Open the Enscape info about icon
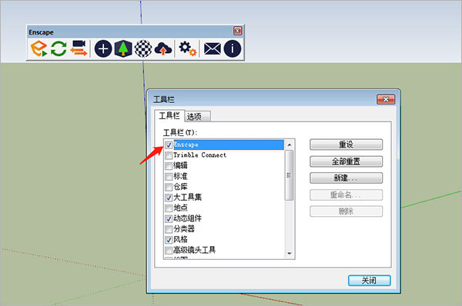This screenshot has width=462, height=306. 233,48
